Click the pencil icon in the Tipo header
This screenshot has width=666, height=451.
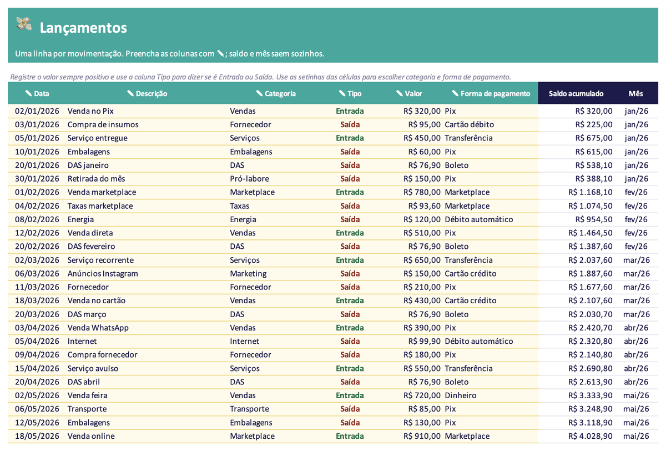coord(342,93)
